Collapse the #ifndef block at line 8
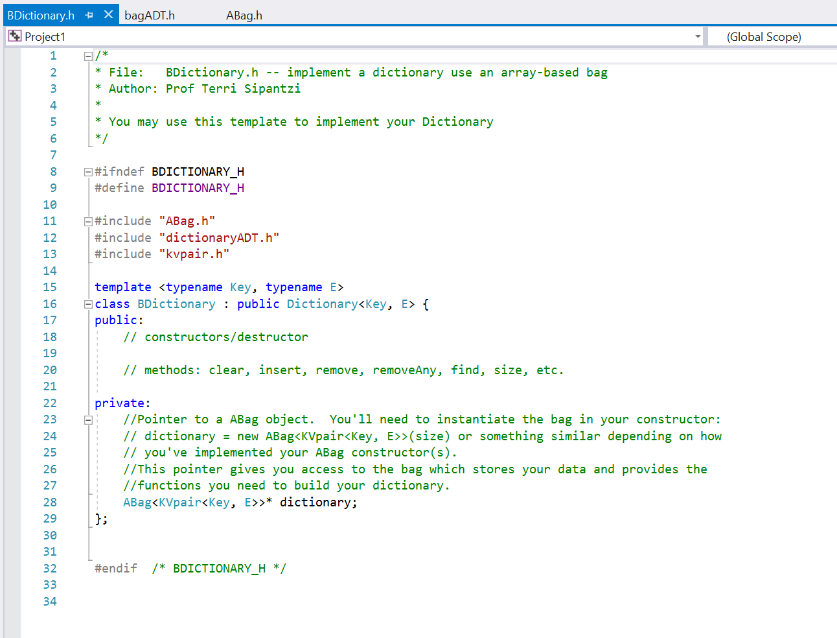837x638 pixels. point(88,172)
